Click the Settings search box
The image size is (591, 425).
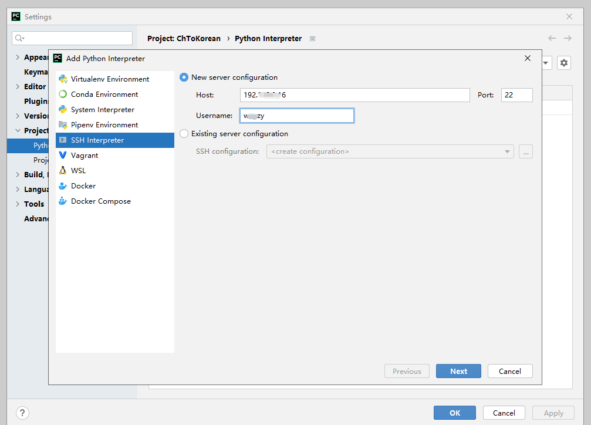[72, 38]
